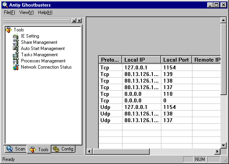The width and height of the screenshot is (229, 164).
Task: Click the 0.0.0.0 address in the port 110 row
Action: click(142, 94)
